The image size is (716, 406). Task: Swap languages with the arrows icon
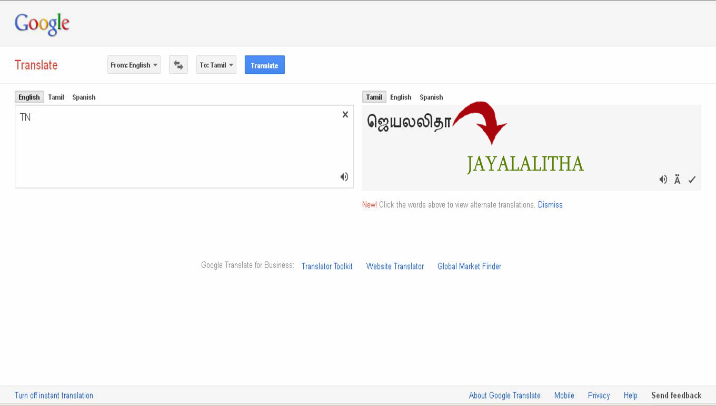(178, 65)
